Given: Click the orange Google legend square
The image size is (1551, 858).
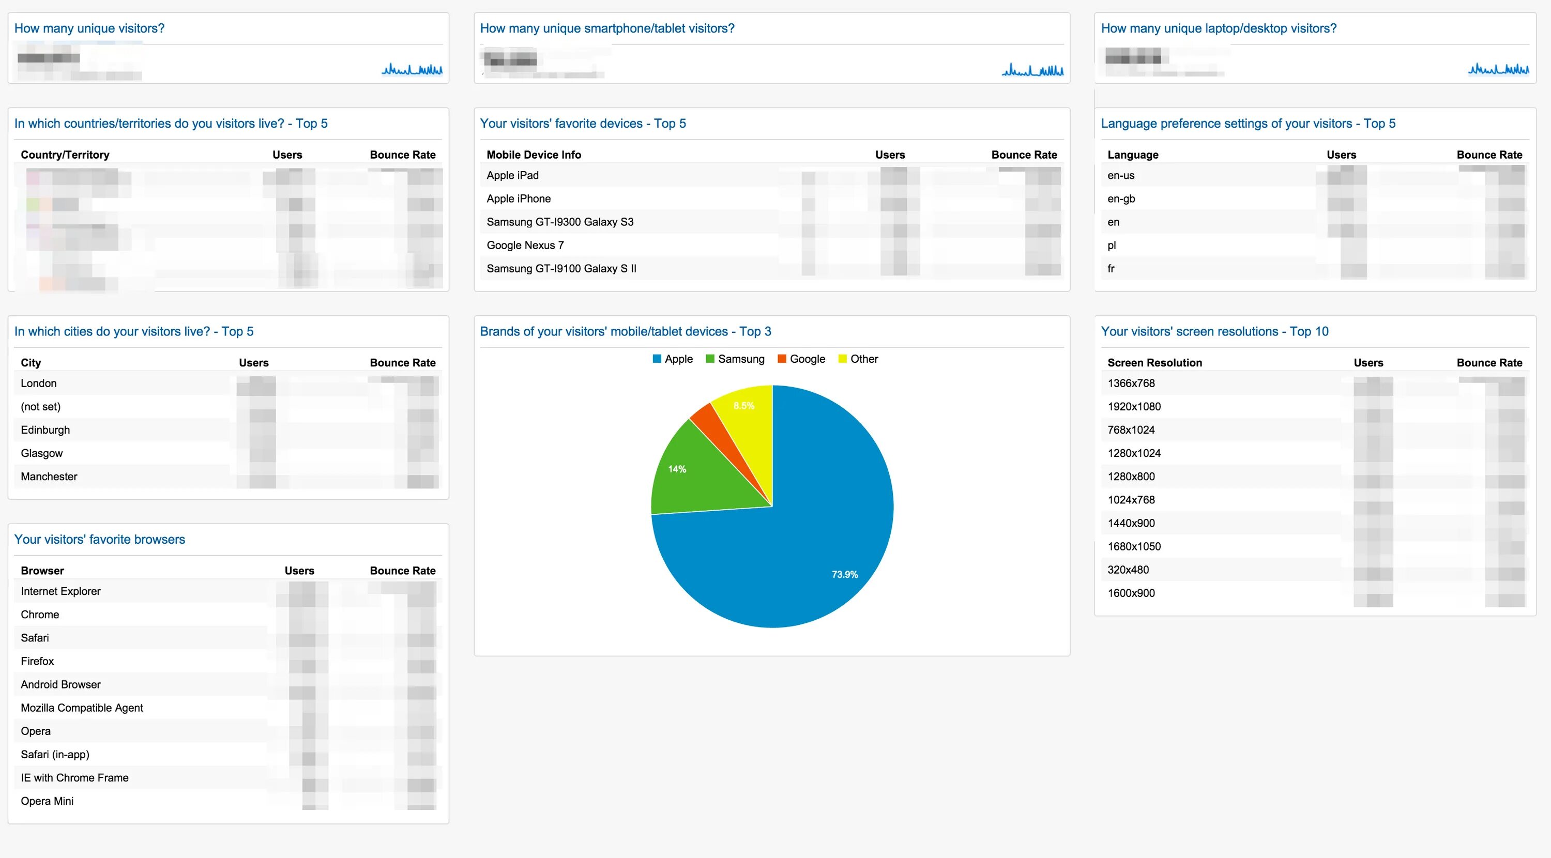Looking at the screenshot, I should [782, 359].
